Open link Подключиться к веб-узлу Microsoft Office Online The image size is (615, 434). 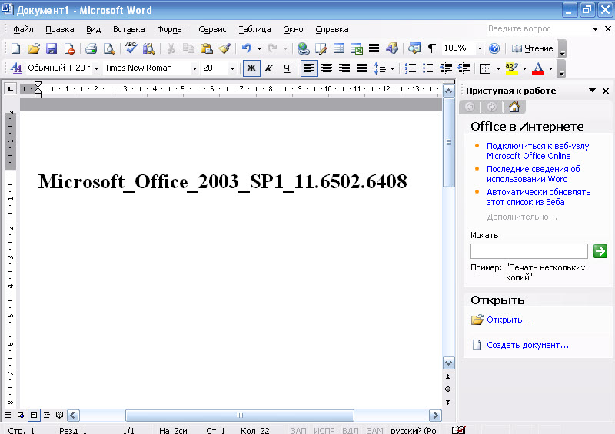click(537, 151)
